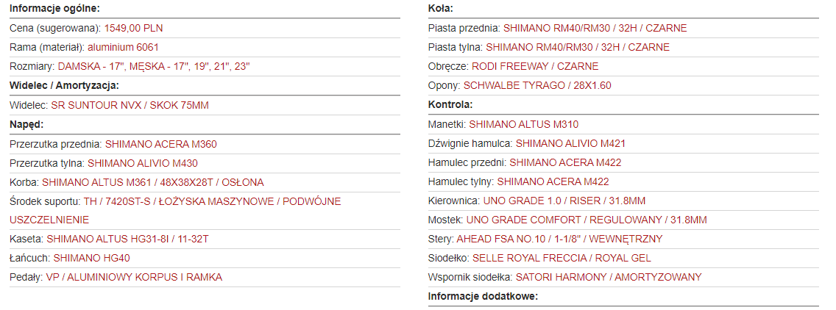Click the SHIMANO ALTUS M361 crank value
The image size is (836, 310).
click(x=152, y=182)
